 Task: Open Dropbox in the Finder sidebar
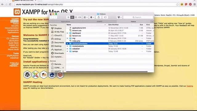[x=57, y=28]
